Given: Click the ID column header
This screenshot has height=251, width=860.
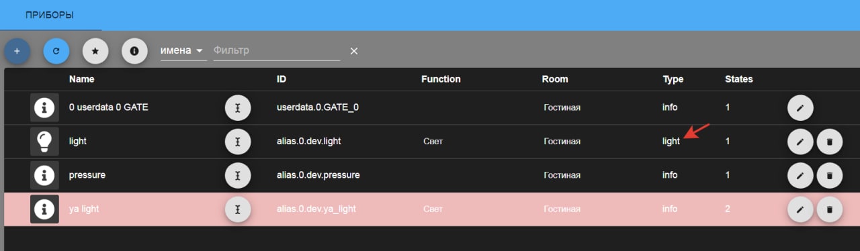Looking at the screenshot, I should click(x=282, y=79).
